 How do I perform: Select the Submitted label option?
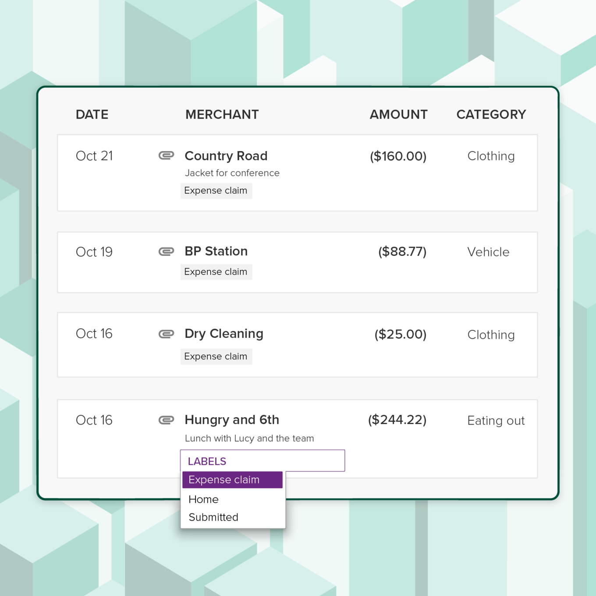point(213,517)
